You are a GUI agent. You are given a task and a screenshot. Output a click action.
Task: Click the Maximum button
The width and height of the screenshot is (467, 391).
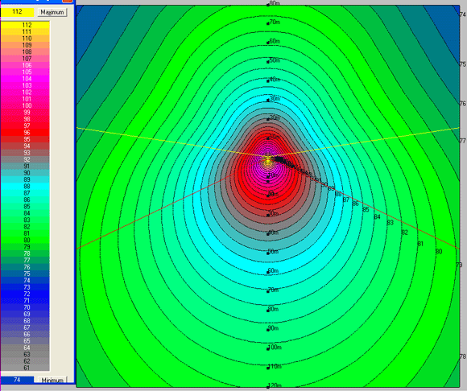coord(52,12)
